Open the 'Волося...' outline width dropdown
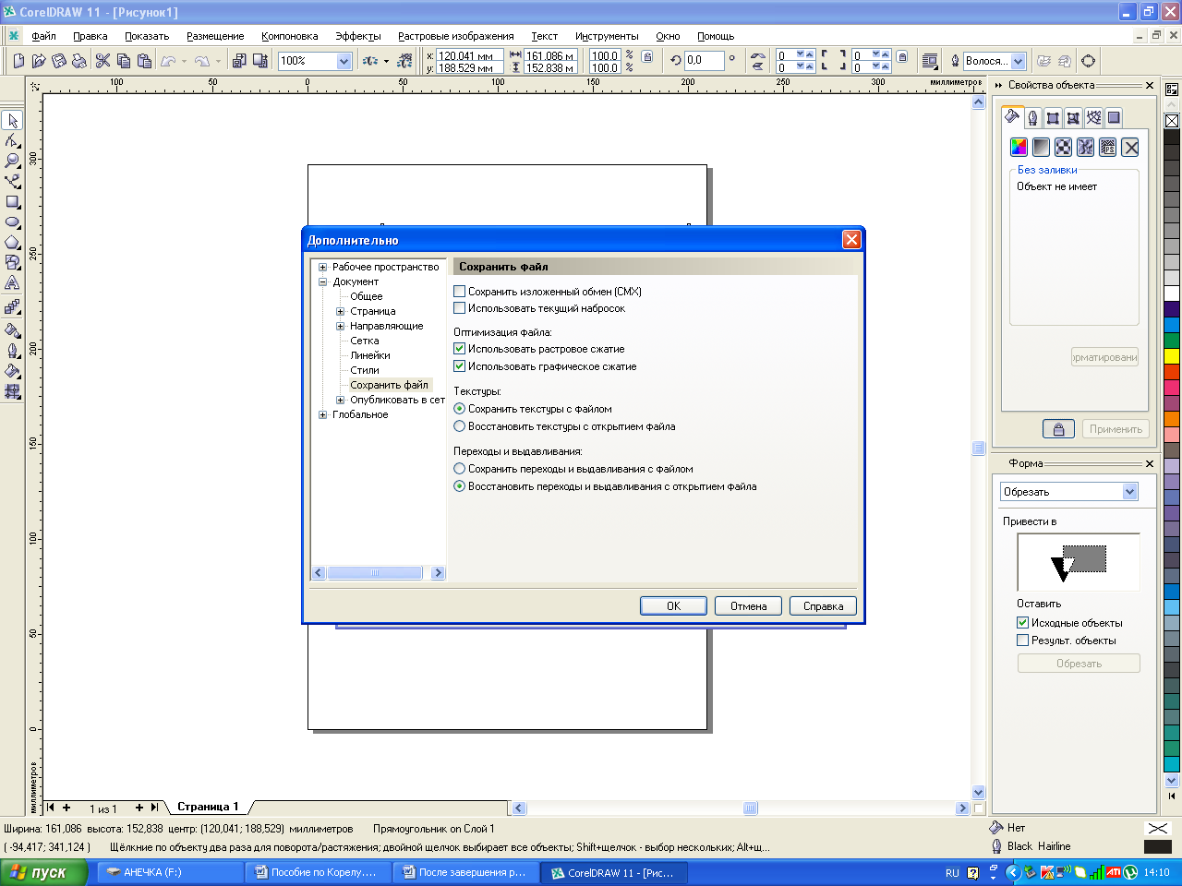Image resolution: width=1182 pixels, height=886 pixels. point(1019,61)
